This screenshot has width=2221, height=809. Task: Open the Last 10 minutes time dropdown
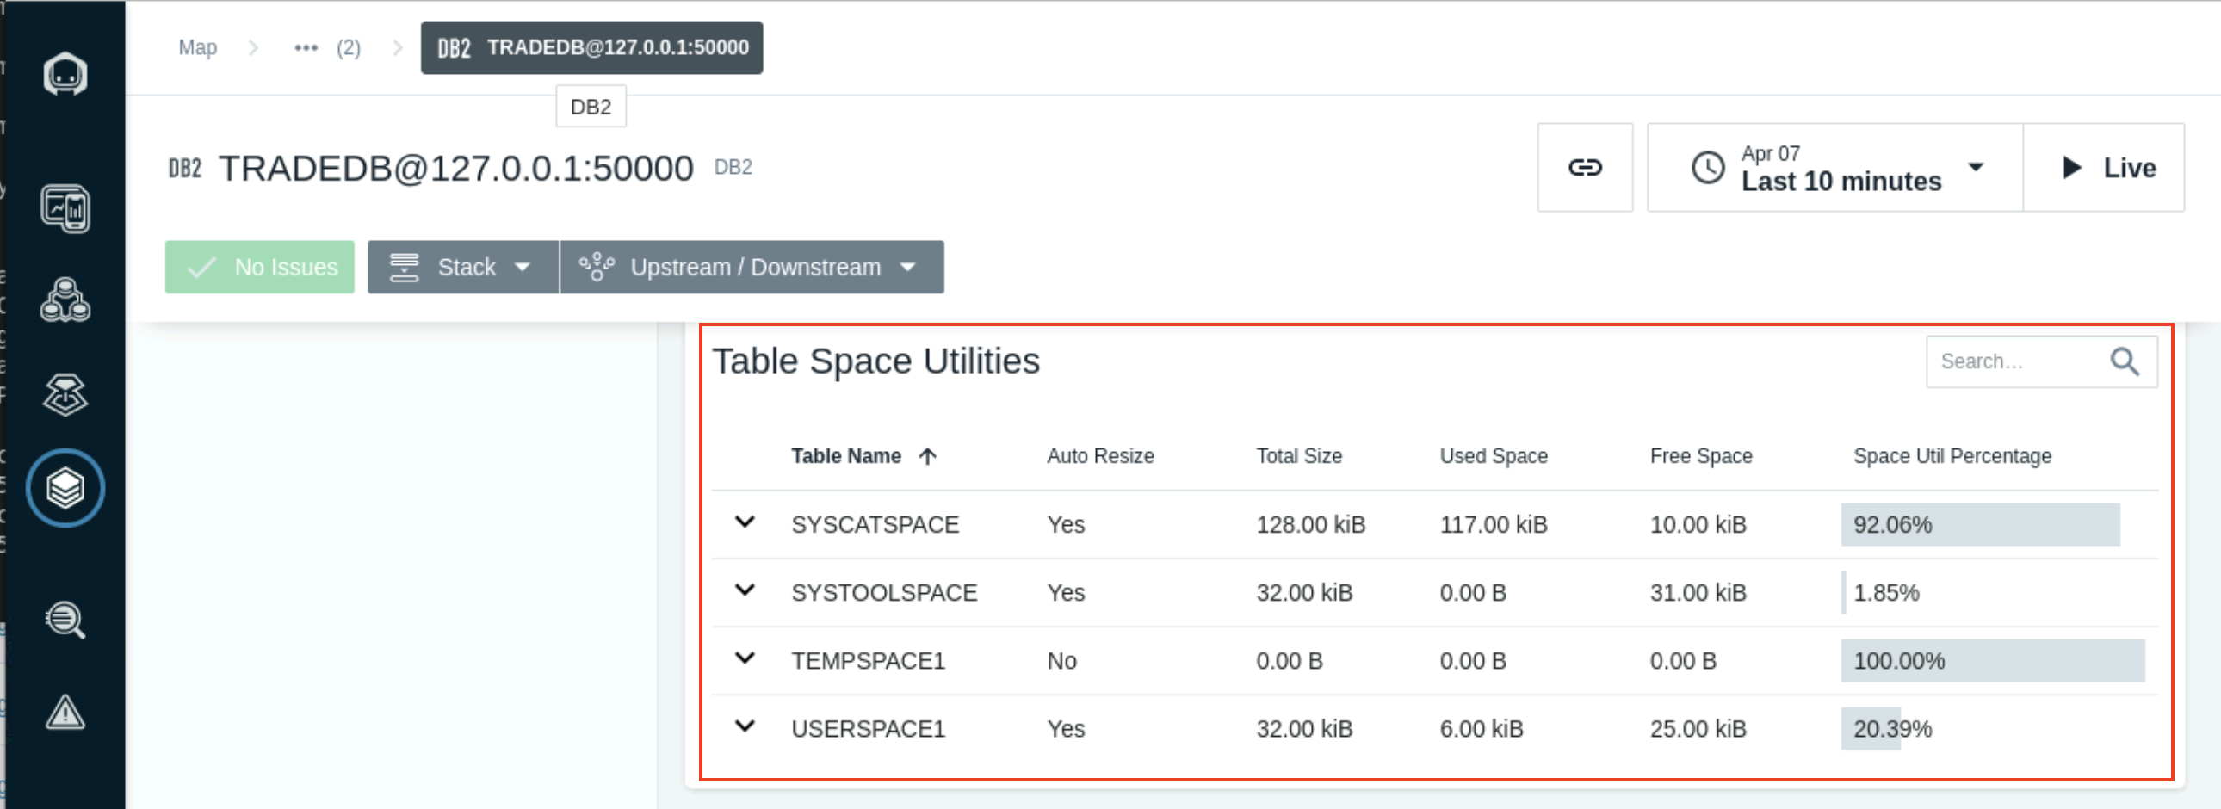[x=1834, y=167]
